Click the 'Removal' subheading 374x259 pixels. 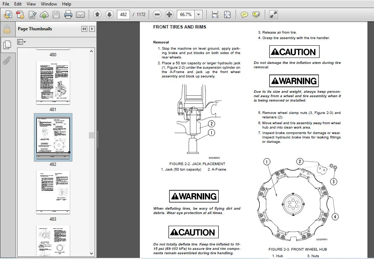[x=161, y=42]
